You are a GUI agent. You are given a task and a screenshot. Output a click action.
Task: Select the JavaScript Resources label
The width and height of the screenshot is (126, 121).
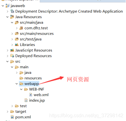[34, 50]
